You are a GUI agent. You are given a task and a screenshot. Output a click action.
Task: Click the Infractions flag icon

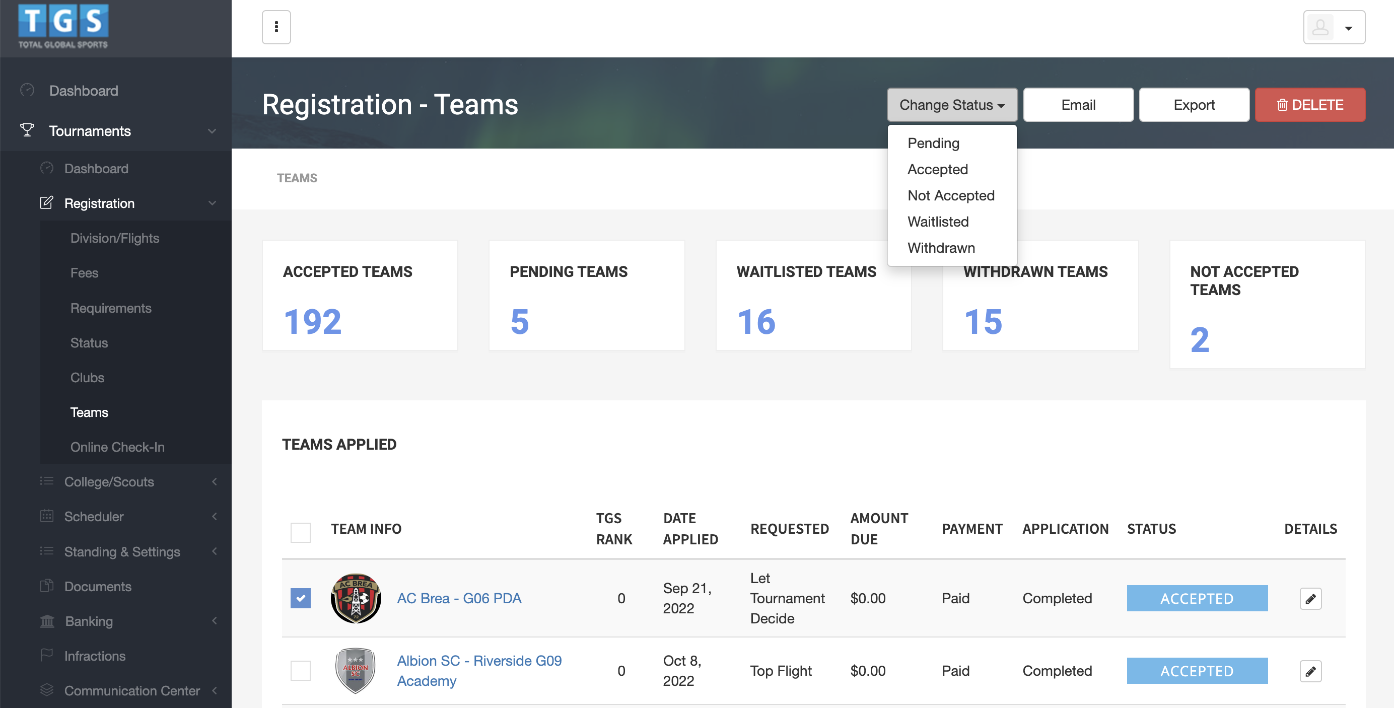click(47, 656)
